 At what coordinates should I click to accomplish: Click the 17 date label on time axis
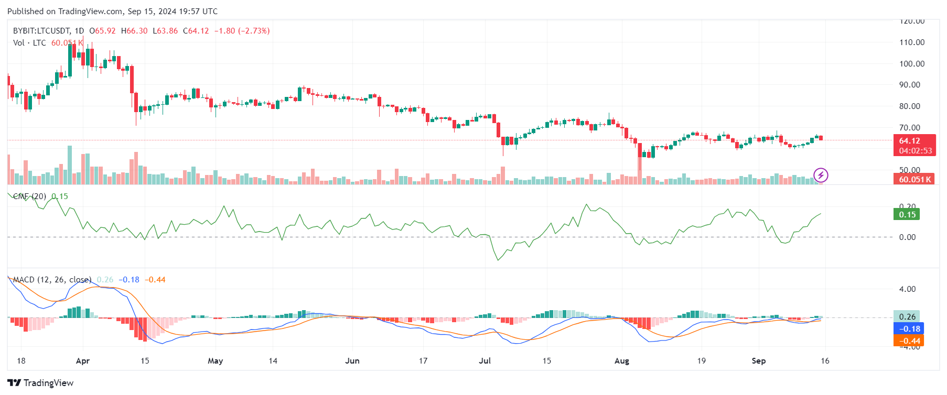click(423, 361)
